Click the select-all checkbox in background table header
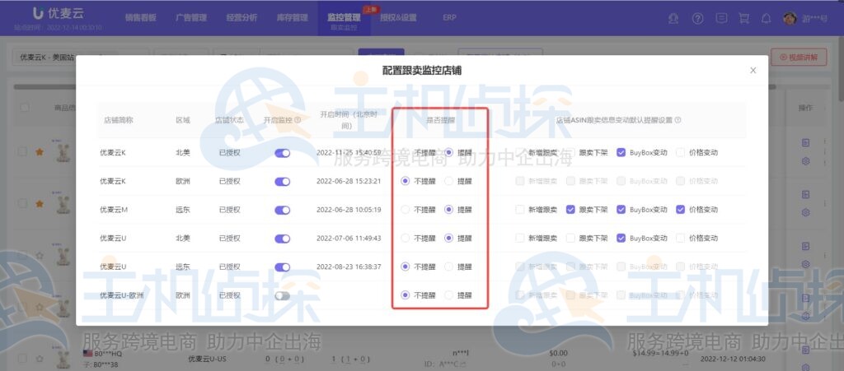This screenshot has height=371, width=844. coord(24,108)
